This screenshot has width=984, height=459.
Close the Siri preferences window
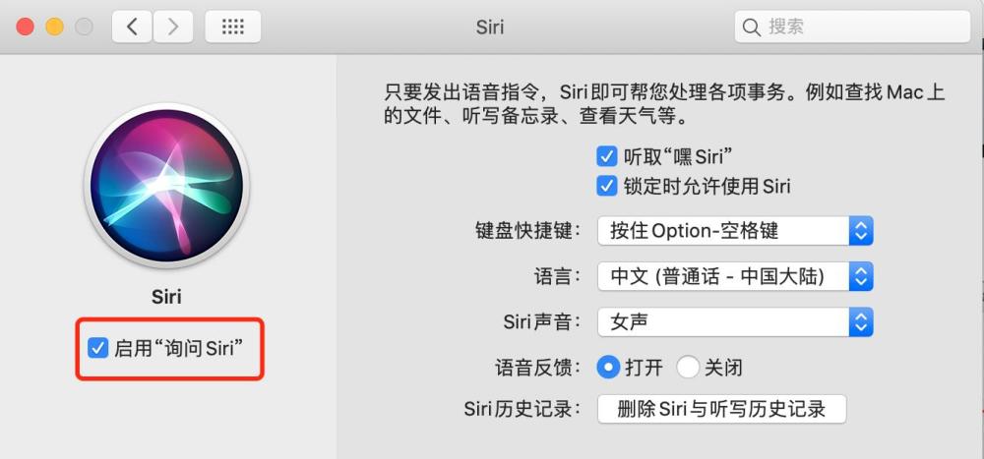tap(27, 27)
